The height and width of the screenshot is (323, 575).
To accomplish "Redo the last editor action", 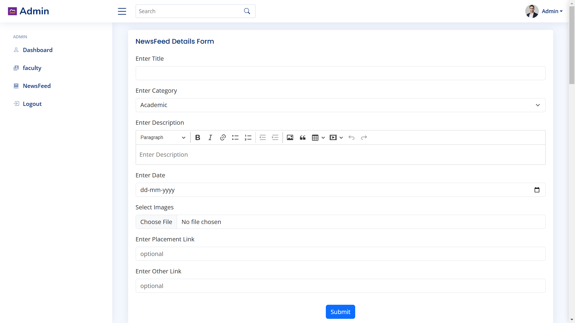I will point(364,137).
